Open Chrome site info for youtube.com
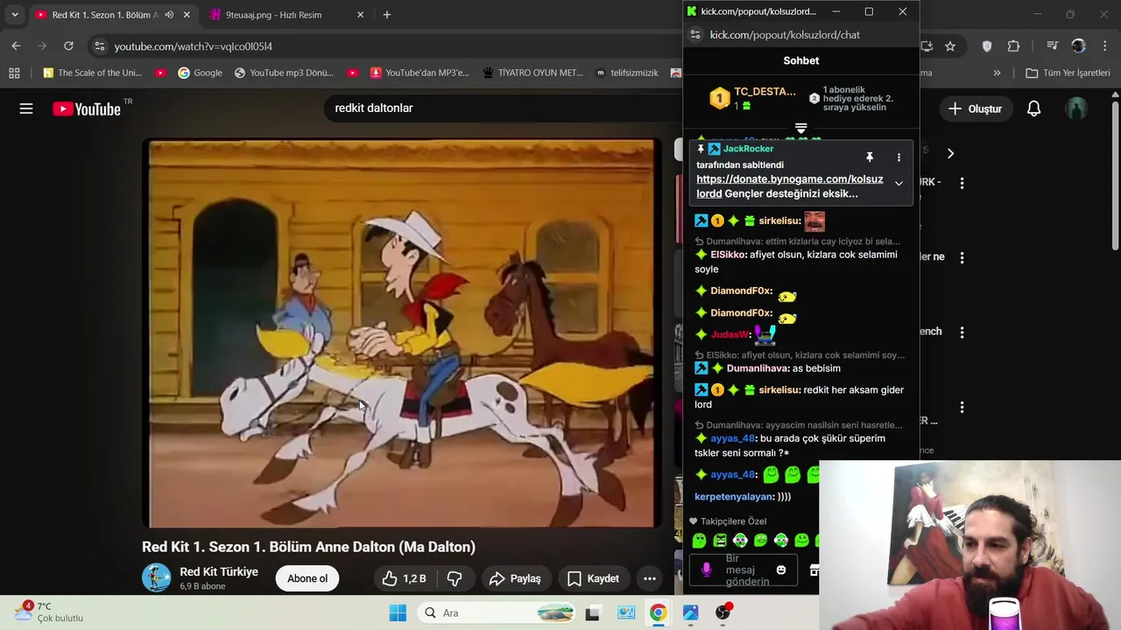 (99, 46)
